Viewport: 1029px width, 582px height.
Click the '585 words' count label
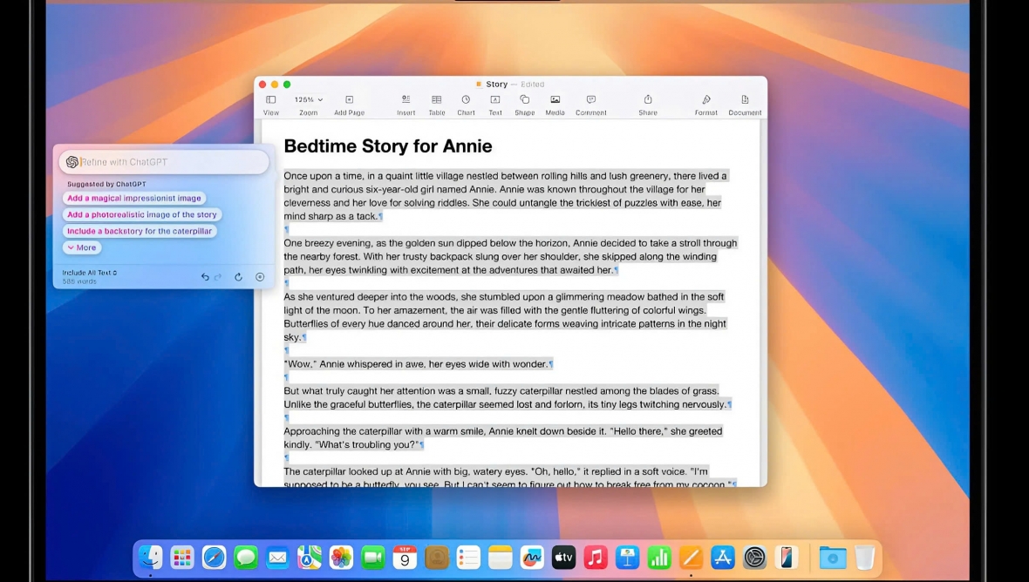click(x=79, y=281)
